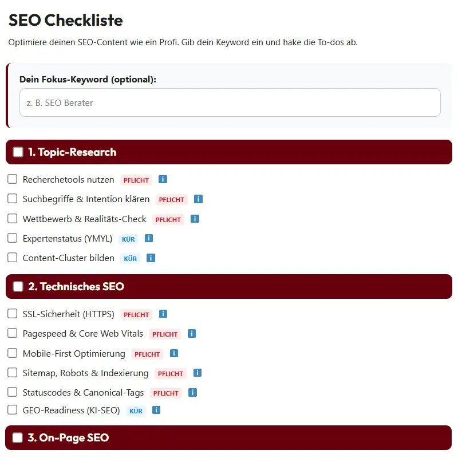Click the Content-Cluster bilden label
This screenshot has width=458, height=458.
pyautogui.click(x=68, y=258)
